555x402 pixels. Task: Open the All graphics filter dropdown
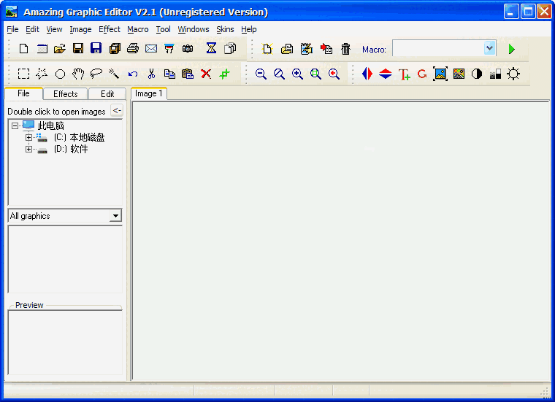click(x=115, y=216)
